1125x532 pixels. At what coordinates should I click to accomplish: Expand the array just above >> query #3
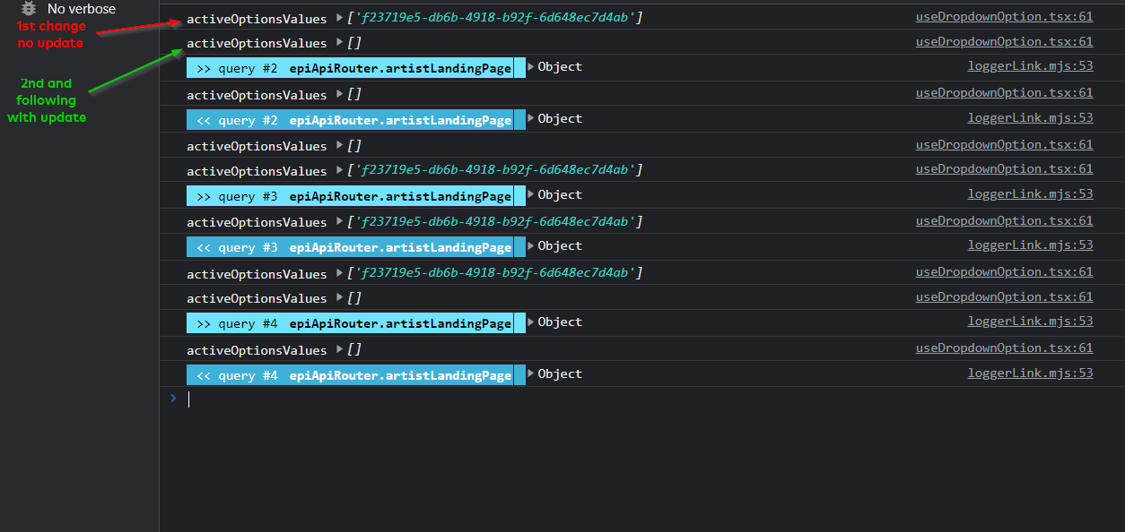point(339,170)
